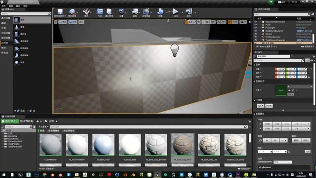Open the Blueprints toolbar icon

(x=135, y=12)
